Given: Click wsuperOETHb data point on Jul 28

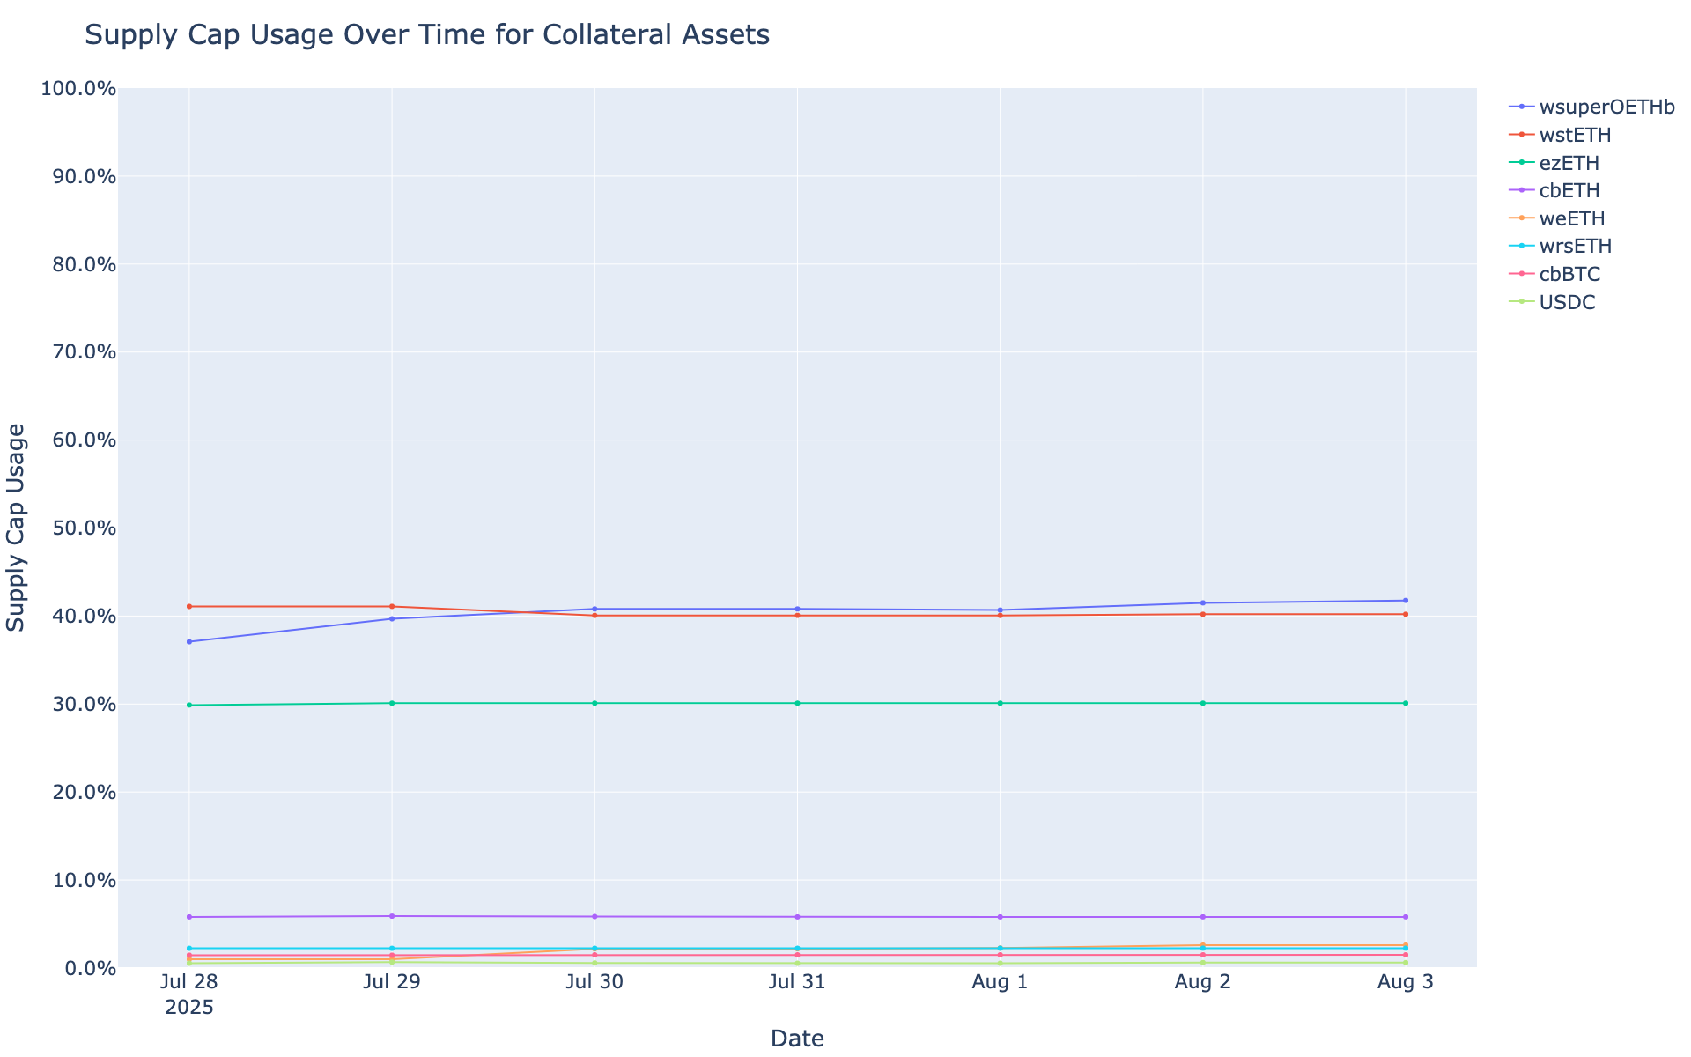Looking at the screenshot, I should coord(189,641).
